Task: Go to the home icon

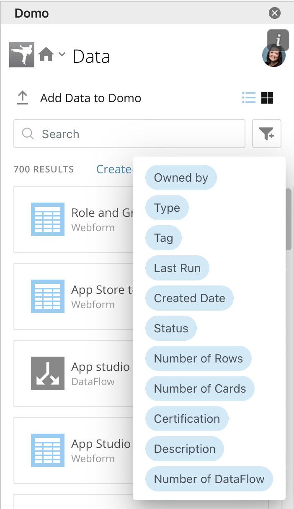Action: pyautogui.click(x=46, y=54)
